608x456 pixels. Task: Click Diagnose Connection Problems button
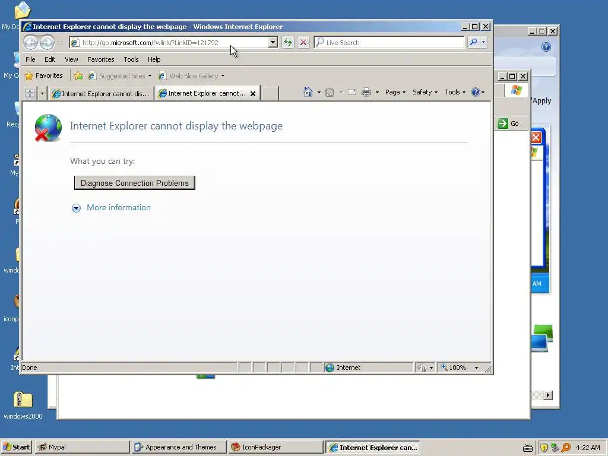[x=135, y=183]
